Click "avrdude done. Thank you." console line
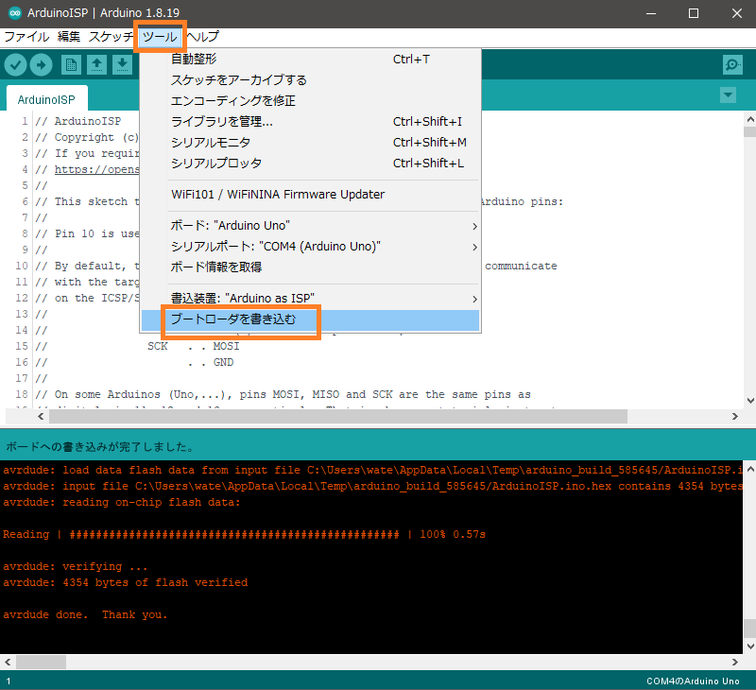 point(85,614)
